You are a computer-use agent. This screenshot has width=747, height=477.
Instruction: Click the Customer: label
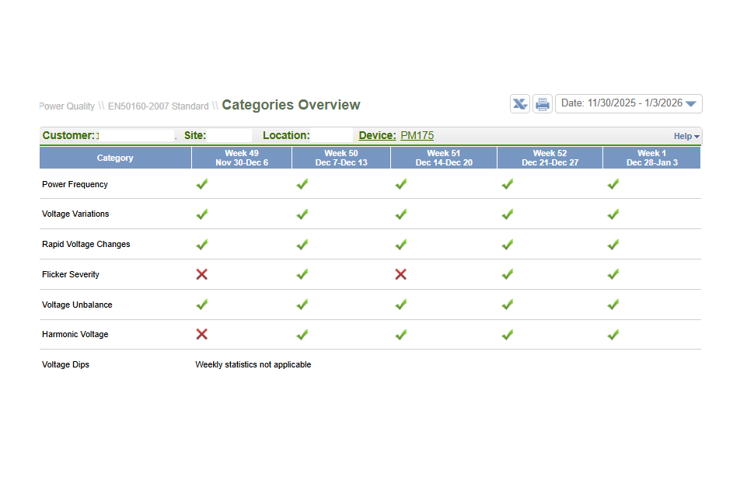[68, 136]
